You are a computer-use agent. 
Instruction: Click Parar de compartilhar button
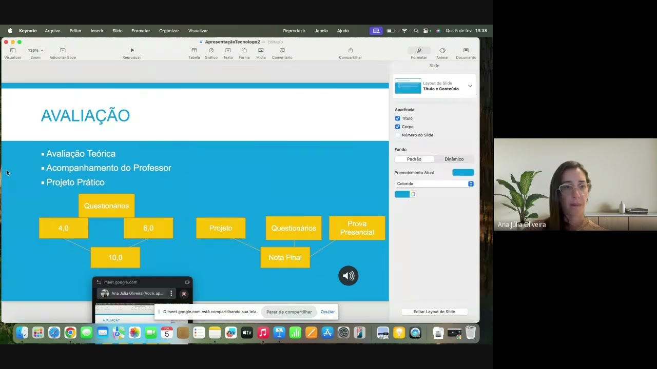pos(289,312)
